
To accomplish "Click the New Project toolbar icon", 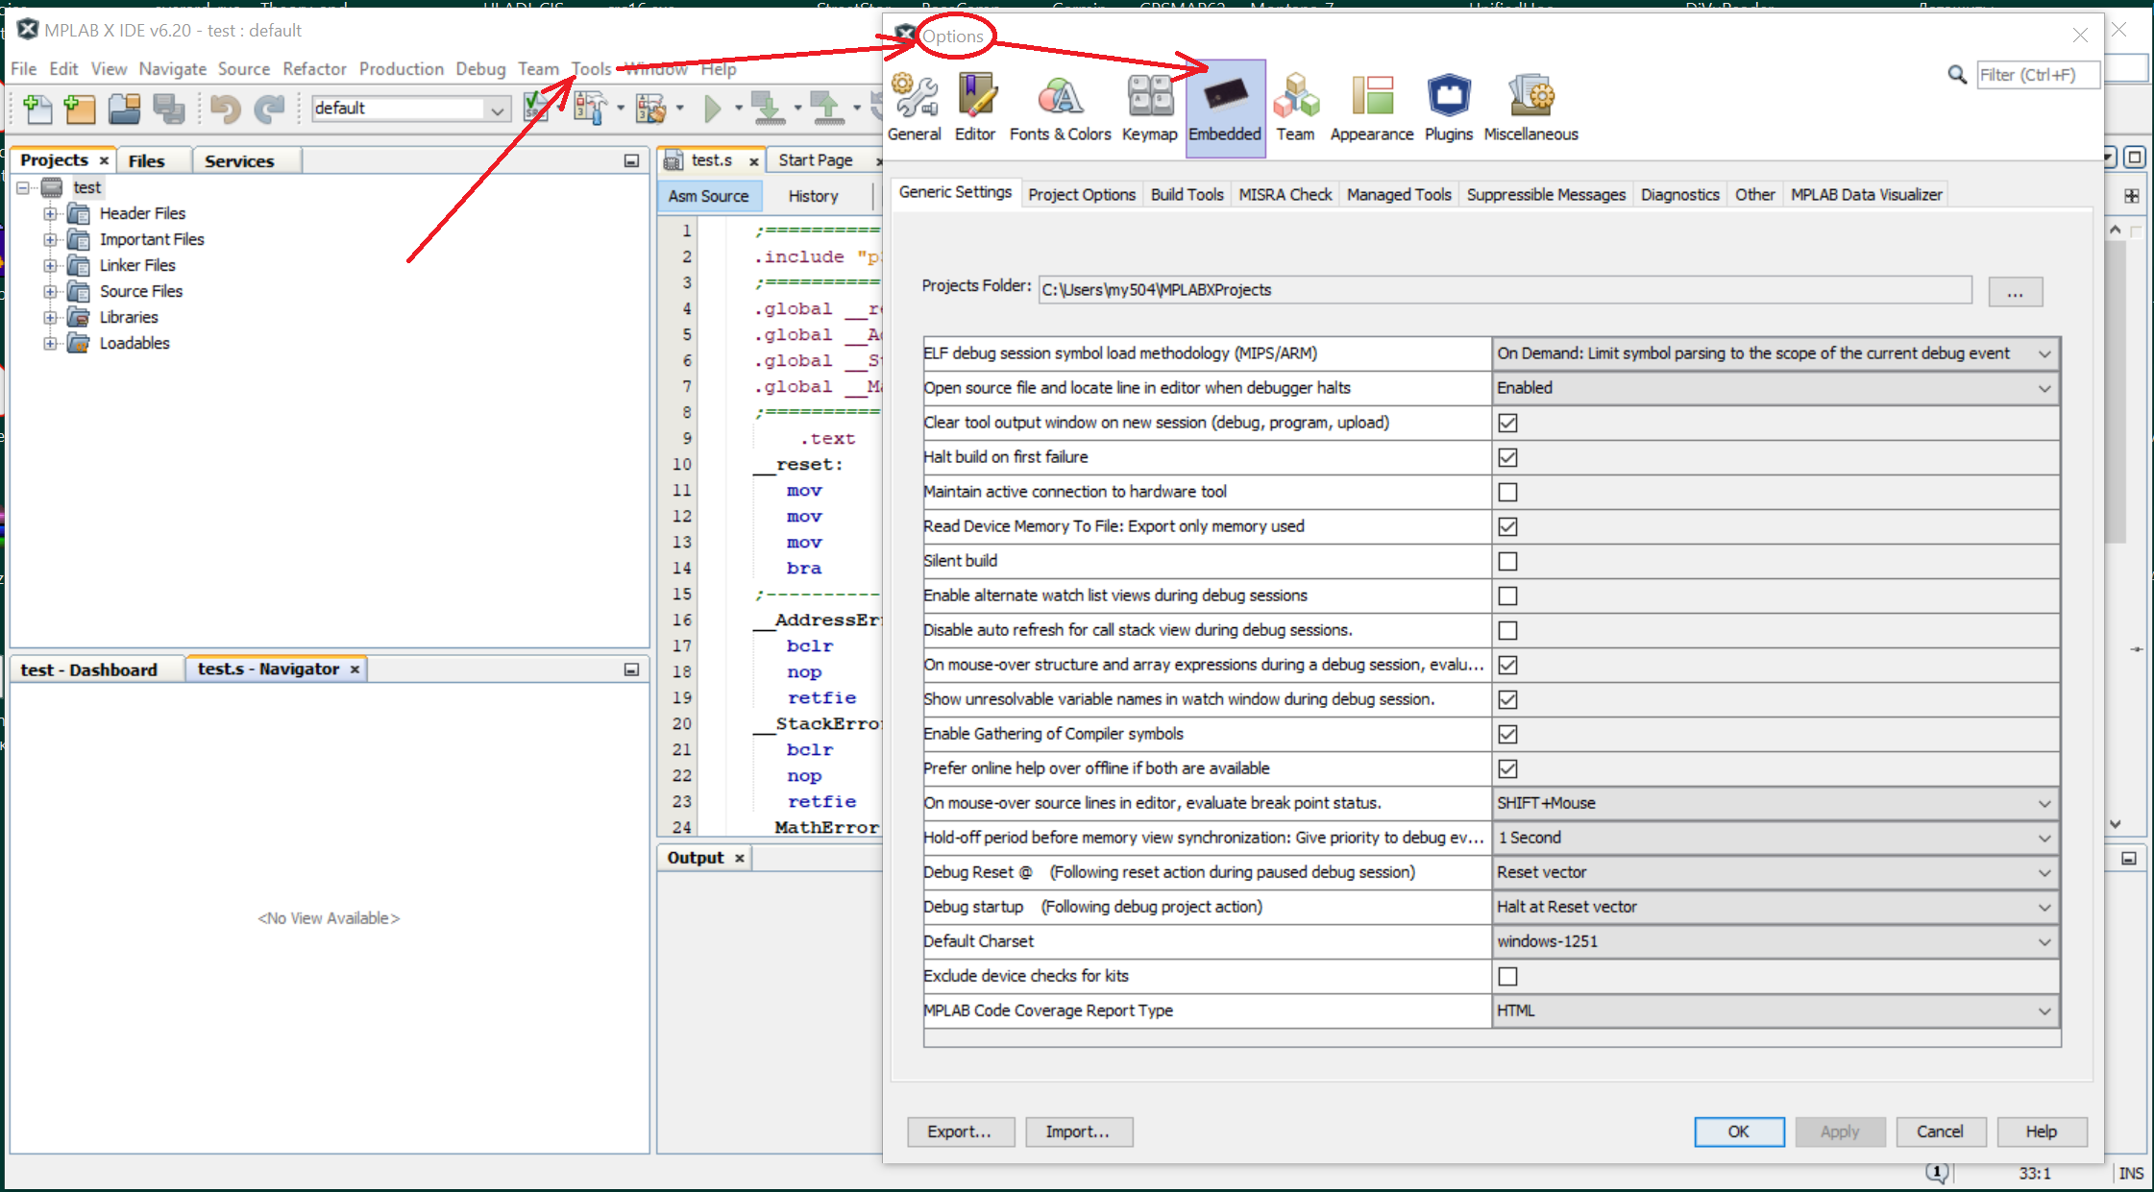I will click(x=80, y=109).
